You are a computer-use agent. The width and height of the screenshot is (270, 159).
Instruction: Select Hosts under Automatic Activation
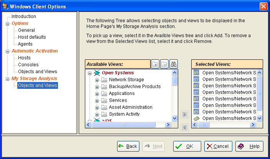point(24,58)
